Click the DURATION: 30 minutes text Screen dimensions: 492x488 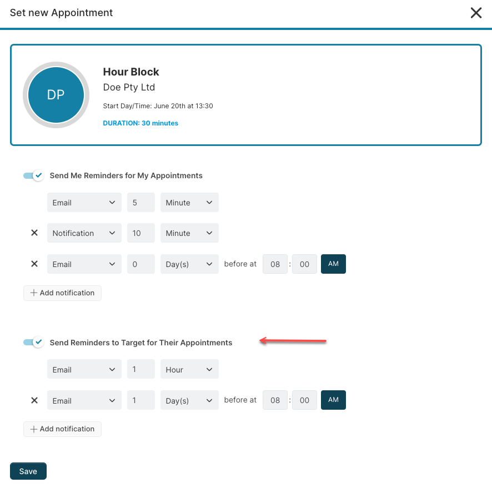(x=140, y=123)
